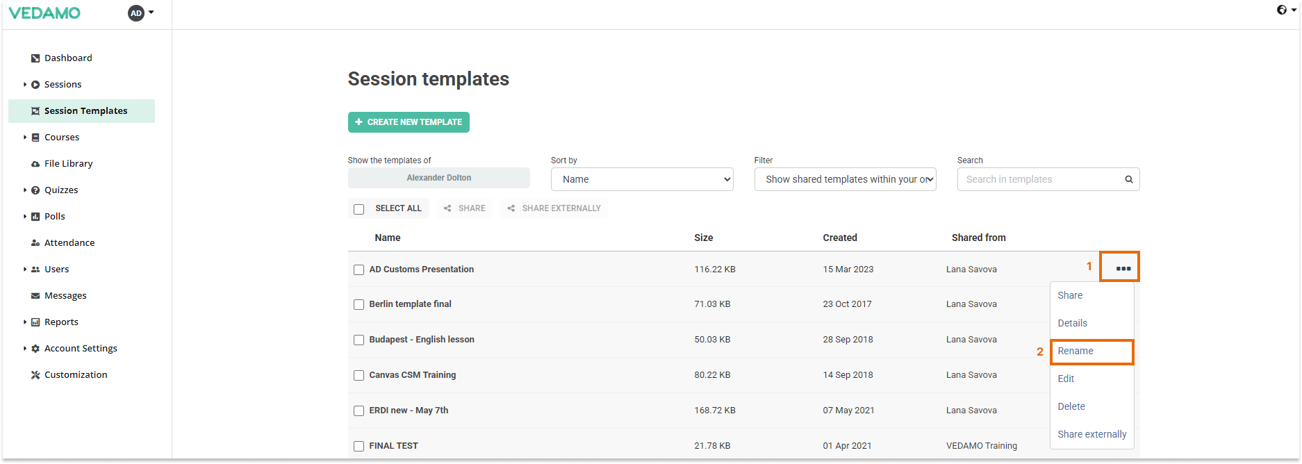The height and width of the screenshot is (464, 1302).
Task: Click the Quizzes question mark icon
Action: 35,190
